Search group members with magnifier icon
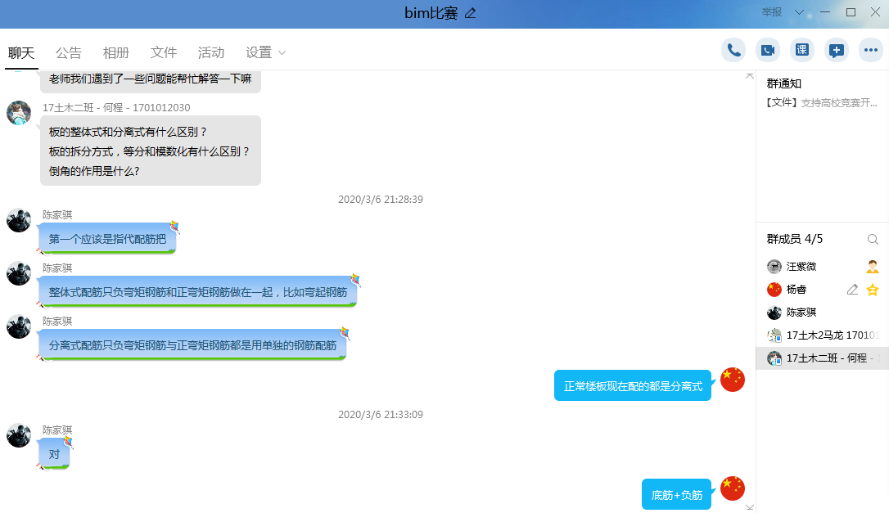 [x=873, y=239]
